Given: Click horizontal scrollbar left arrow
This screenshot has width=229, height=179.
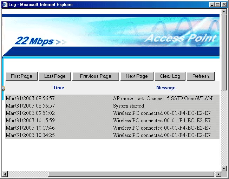Looking at the screenshot, I should click(5, 174).
